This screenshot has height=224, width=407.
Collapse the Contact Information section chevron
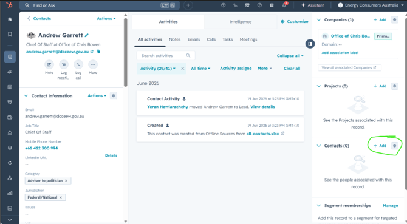coord(26,96)
